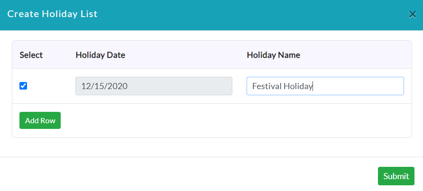Click the Create Holiday List title text

click(x=52, y=14)
